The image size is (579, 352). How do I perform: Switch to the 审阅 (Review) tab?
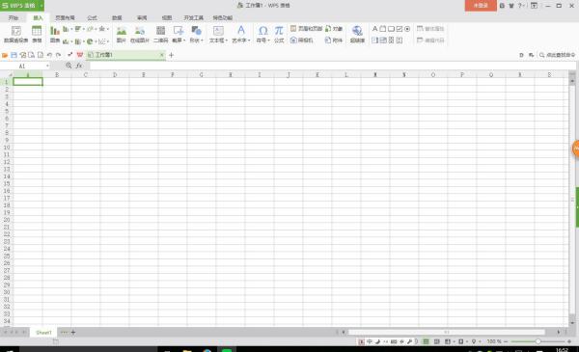coord(142,17)
